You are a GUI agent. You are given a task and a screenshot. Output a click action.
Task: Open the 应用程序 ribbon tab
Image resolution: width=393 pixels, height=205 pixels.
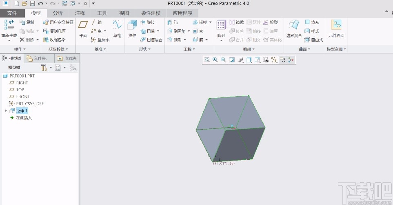[182, 13]
